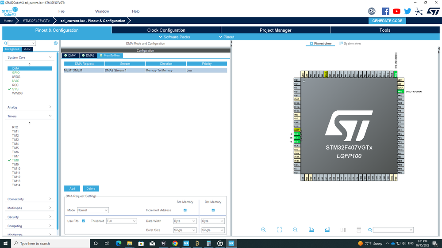Open Mail app from taskbar
The image size is (442, 248).
(x=152, y=244)
